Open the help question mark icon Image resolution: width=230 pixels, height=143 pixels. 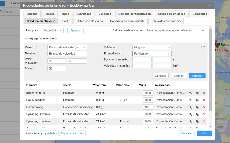(203, 47)
